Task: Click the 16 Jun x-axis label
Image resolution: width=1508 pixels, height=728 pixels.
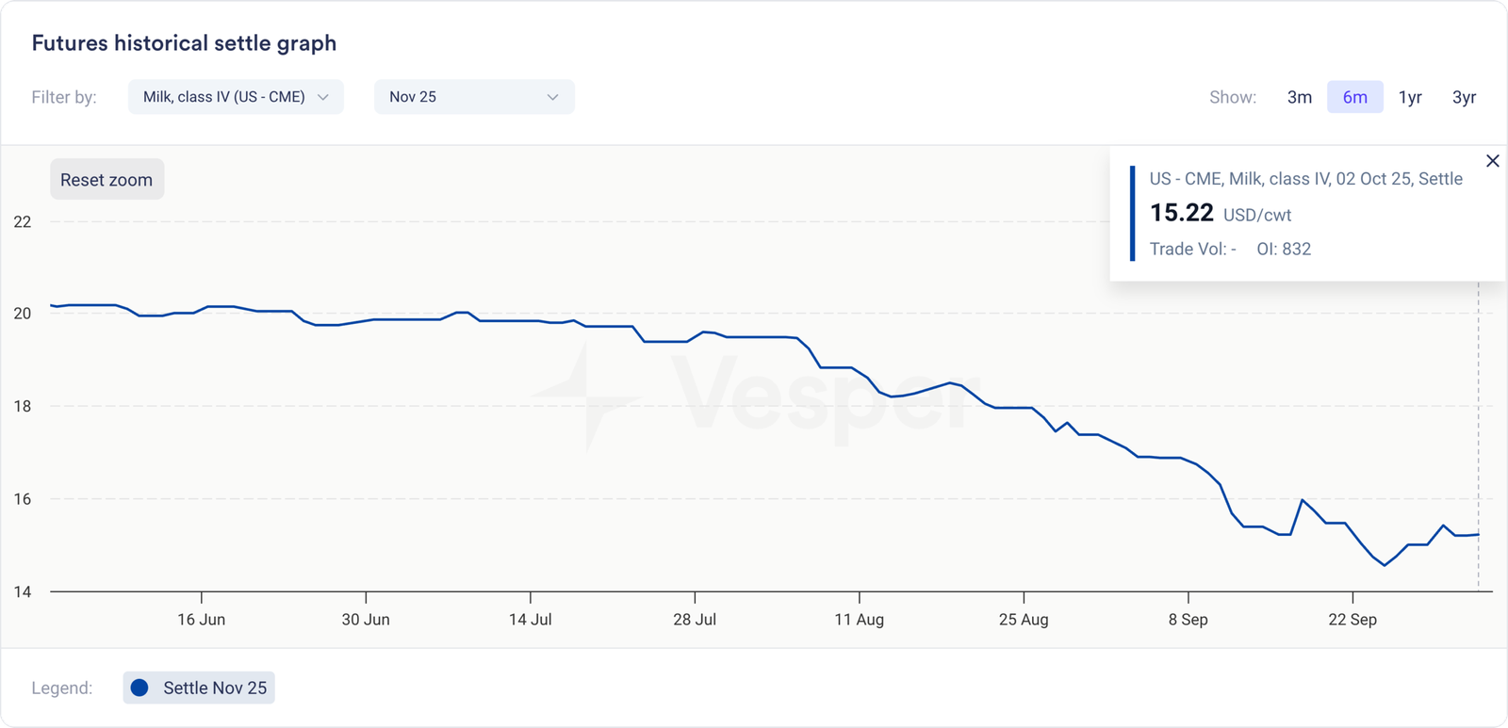Action: 201,620
